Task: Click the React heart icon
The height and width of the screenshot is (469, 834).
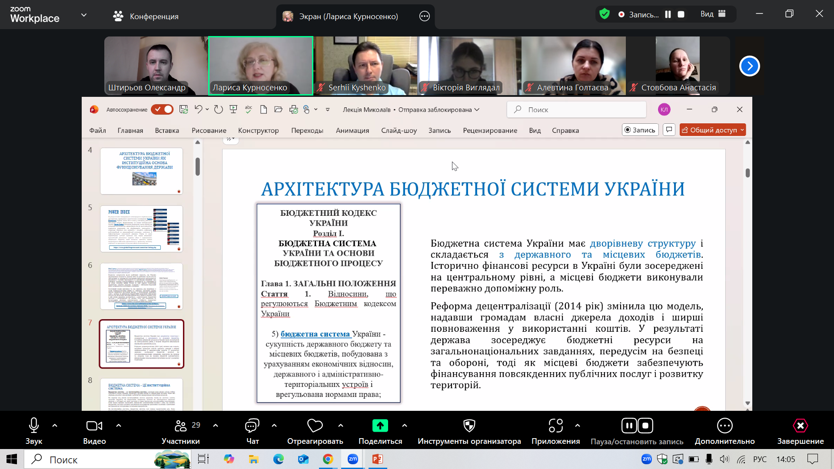Action: (315, 426)
